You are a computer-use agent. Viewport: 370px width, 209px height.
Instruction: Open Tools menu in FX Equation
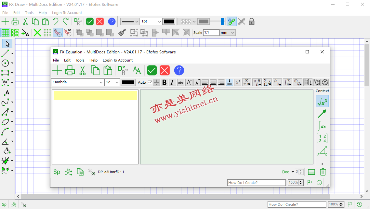pos(80,60)
